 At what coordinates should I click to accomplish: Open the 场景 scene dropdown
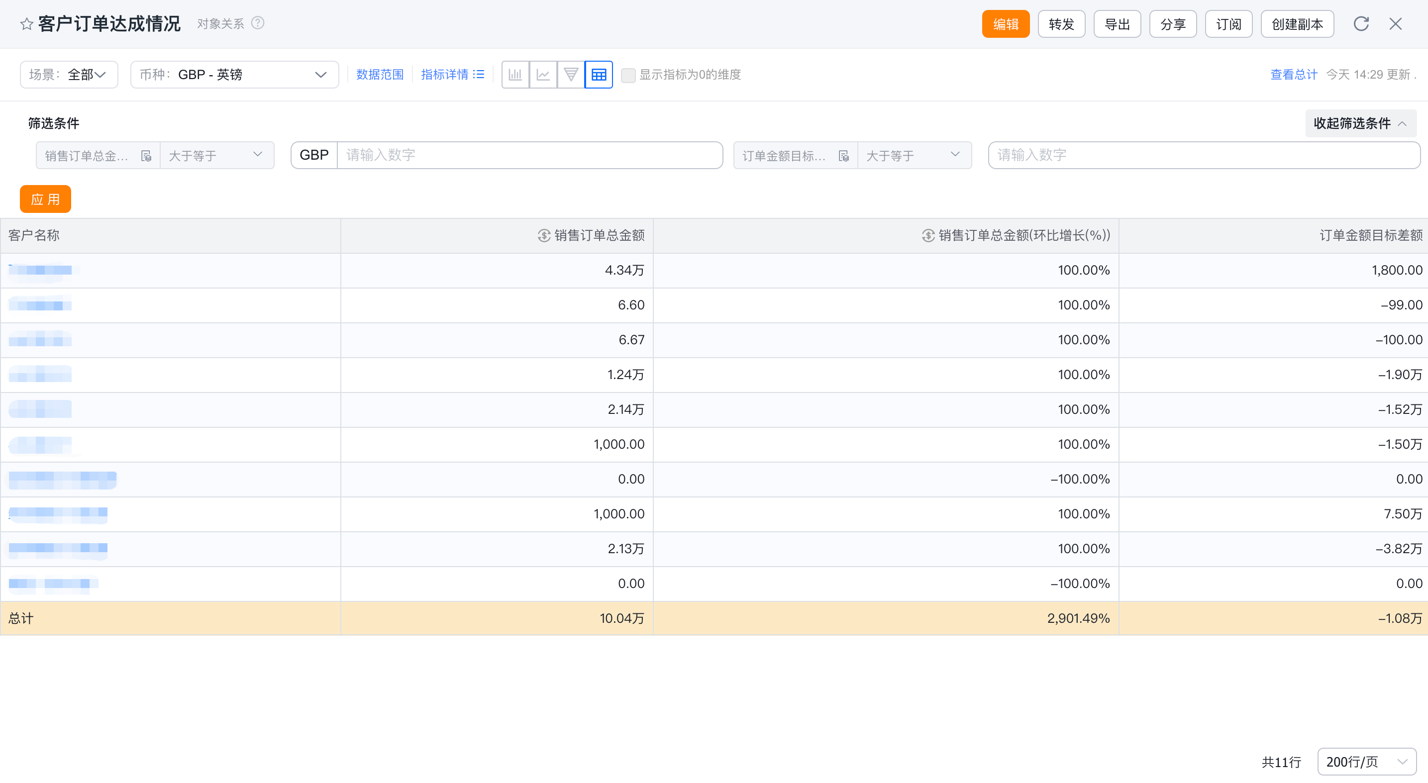point(69,75)
